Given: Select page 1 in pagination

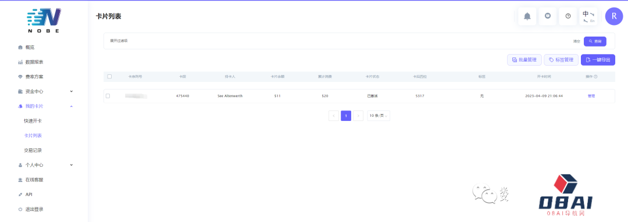Looking at the screenshot, I should (x=346, y=116).
